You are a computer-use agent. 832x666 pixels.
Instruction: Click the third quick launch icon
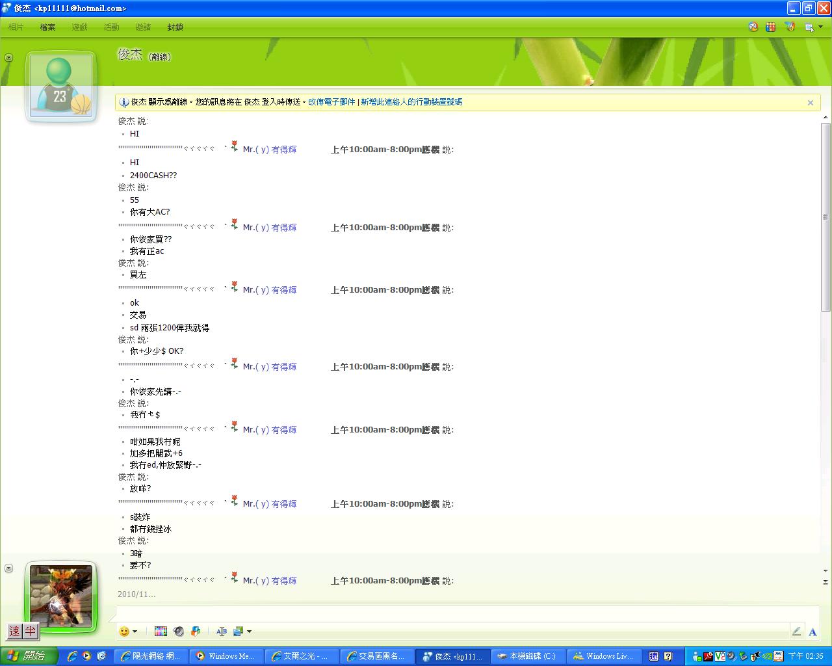point(101,656)
